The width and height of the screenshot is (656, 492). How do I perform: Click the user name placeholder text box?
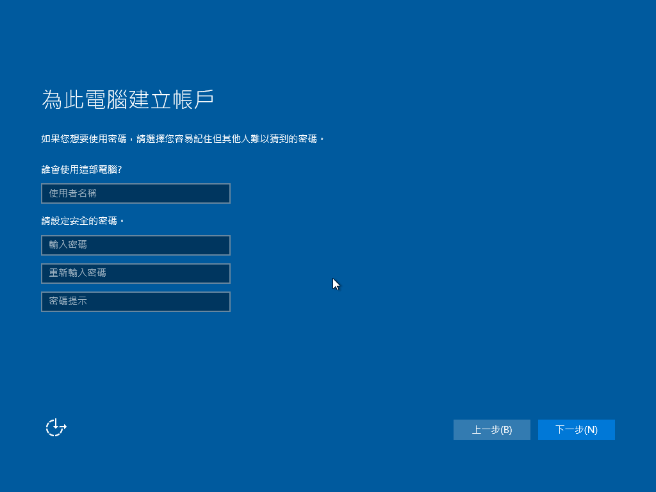tap(135, 193)
